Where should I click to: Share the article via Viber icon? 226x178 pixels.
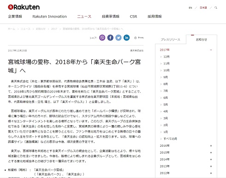tap(102, 38)
